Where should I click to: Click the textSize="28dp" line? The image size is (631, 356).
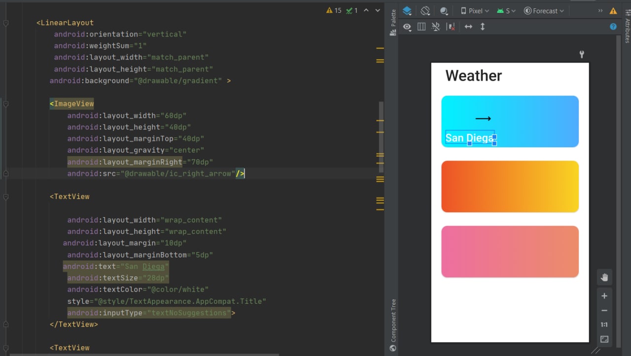[x=118, y=278]
